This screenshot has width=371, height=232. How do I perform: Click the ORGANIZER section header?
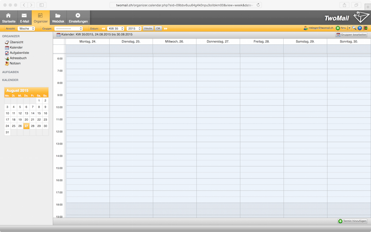point(11,36)
